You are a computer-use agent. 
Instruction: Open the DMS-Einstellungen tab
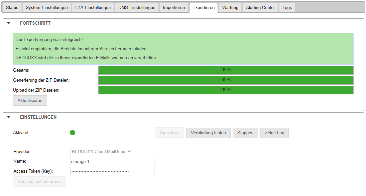point(137,8)
